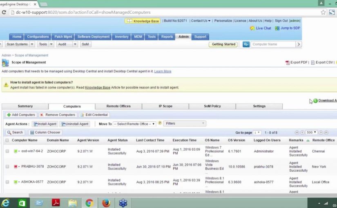Click the horizontal scrollbar at page bottom

(183, 195)
